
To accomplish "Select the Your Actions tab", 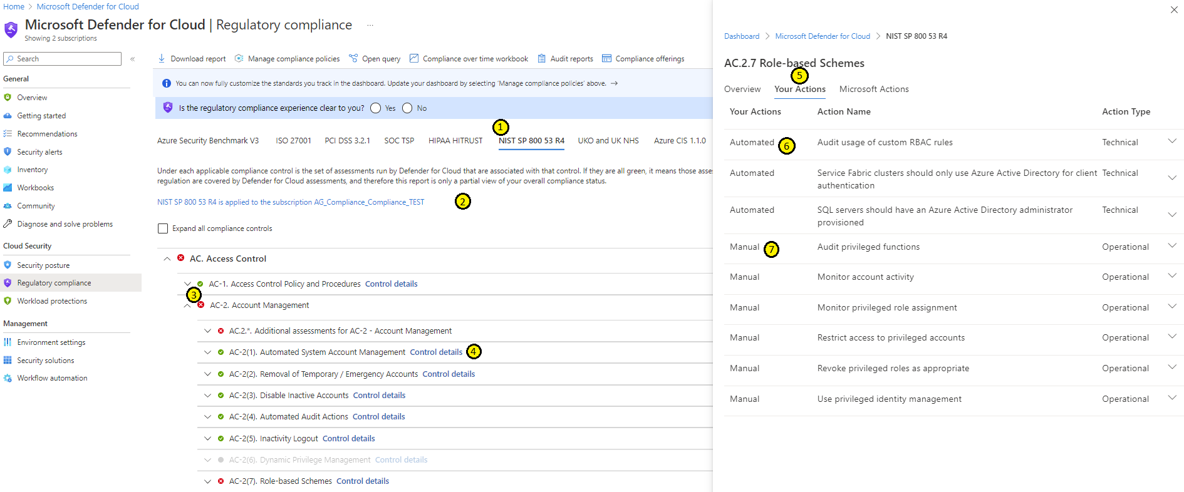I will pyautogui.click(x=800, y=90).
